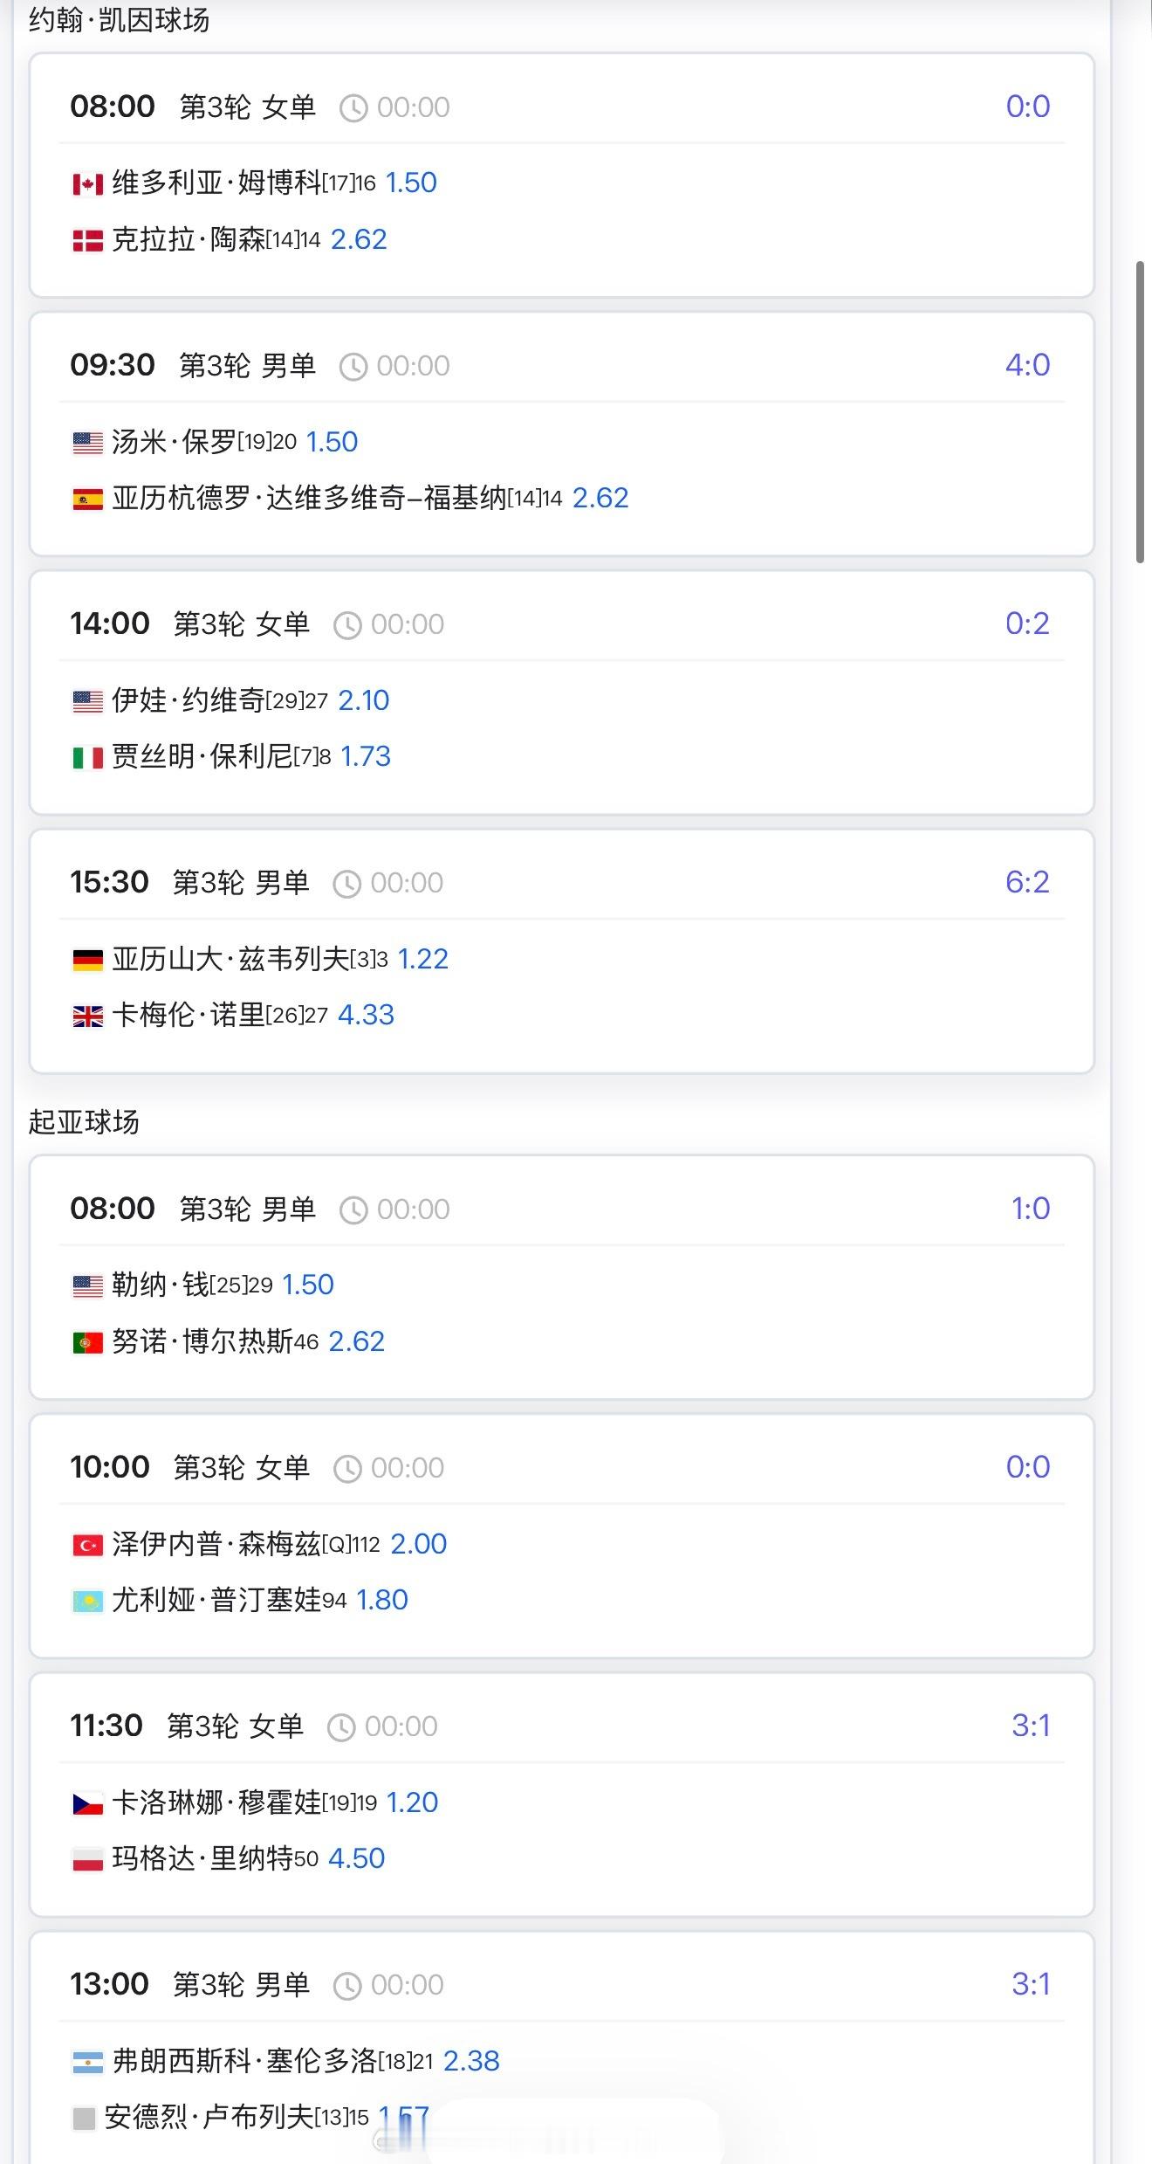Screen dimensions: 1152x2164
Task: Click the Denmark flag beside 克拉拉·陶森
Action: [87, 241]
